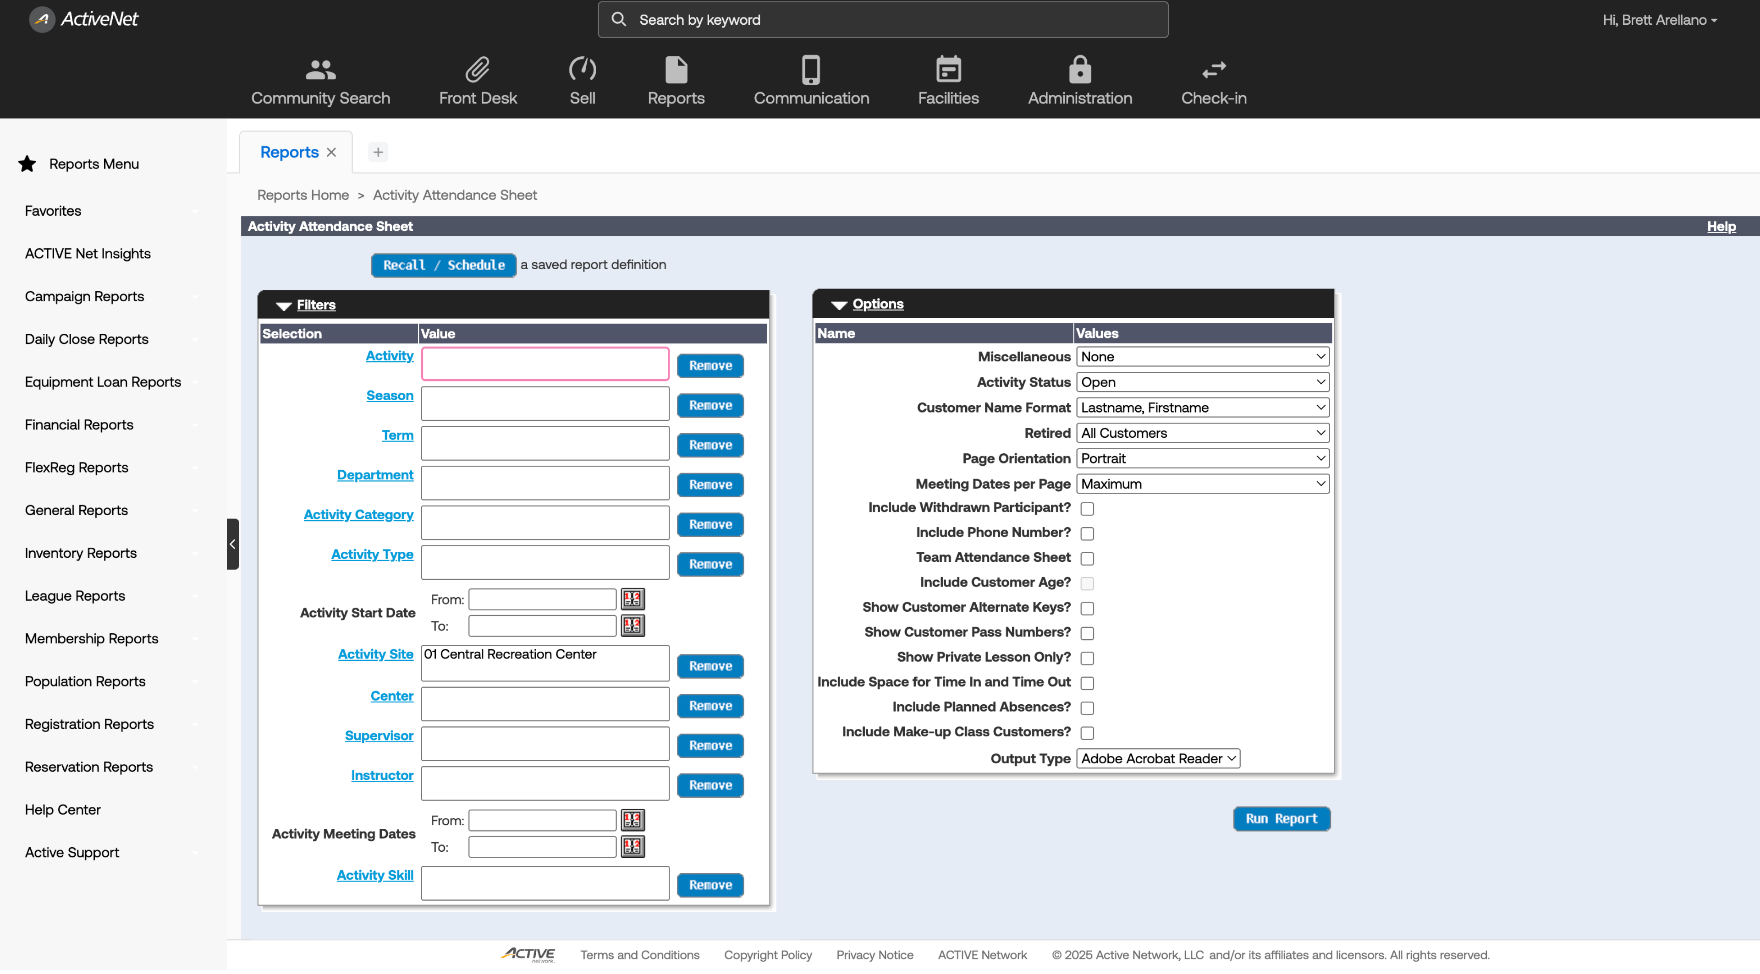Open the Page Orientation dropdown
1760x974 pixels.
click(1202, 459)
